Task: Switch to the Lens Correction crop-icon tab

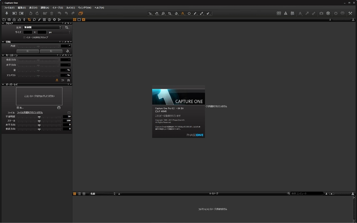Action: point(29,20)
